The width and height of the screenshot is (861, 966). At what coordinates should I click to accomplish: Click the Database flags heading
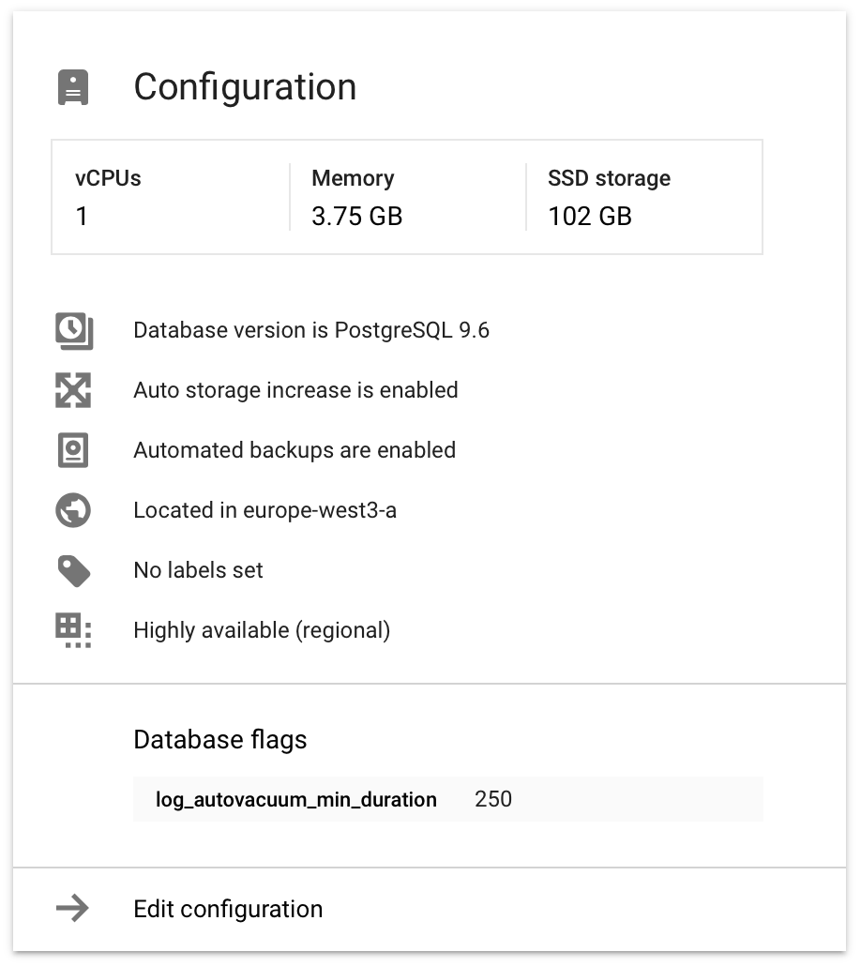pyautogui.click(x=220, y=739)
